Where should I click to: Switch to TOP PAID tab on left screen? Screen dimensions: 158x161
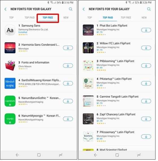[x=30, y=18]
